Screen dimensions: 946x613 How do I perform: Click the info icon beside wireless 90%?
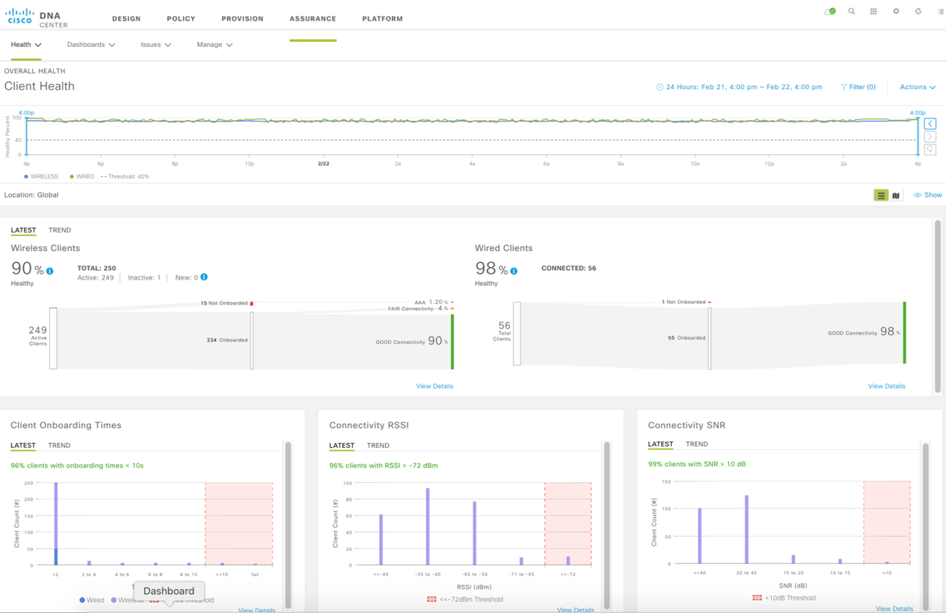(x=50, y=271)
